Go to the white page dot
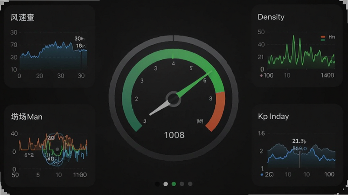Image resolution: width=348 pixels, height=195 pixels. pos(166,184)
